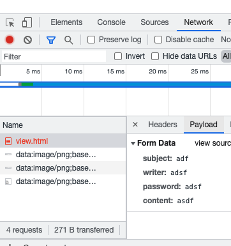Toggle the blue filter funnel icon
The height and width of the screenshot is (246, 231).
(51, 40)
